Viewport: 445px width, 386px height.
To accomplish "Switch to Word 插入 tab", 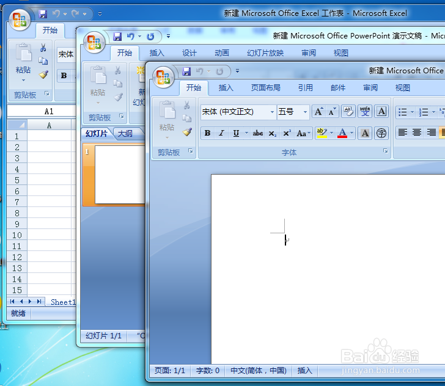I will click(226, 87).
